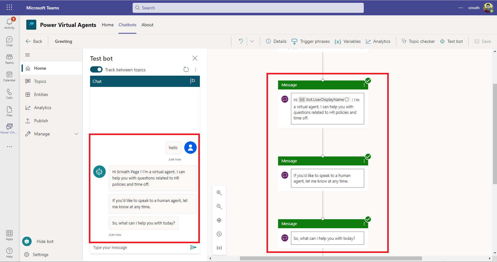Hide bot test panel

[x=45, y=241]
